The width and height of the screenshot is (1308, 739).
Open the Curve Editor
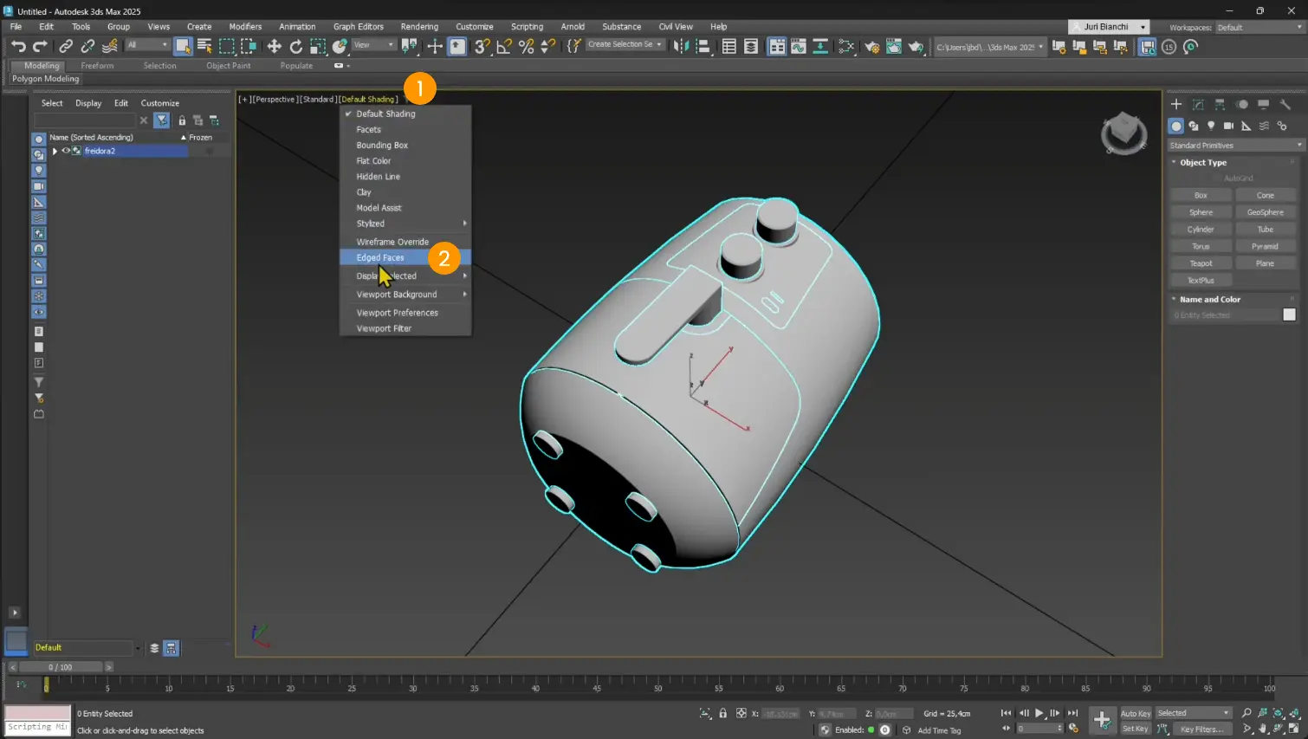pos(799,47)
